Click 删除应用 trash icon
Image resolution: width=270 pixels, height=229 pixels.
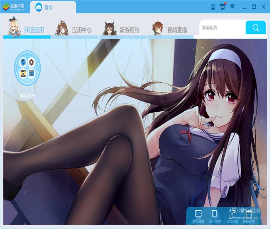tap(249, 217)
